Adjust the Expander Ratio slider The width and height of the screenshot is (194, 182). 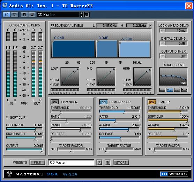[71, 120]
